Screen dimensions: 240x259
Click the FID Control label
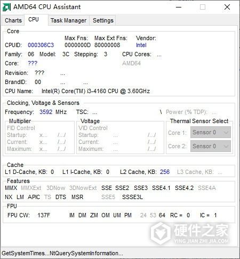(x=21, y=128)
